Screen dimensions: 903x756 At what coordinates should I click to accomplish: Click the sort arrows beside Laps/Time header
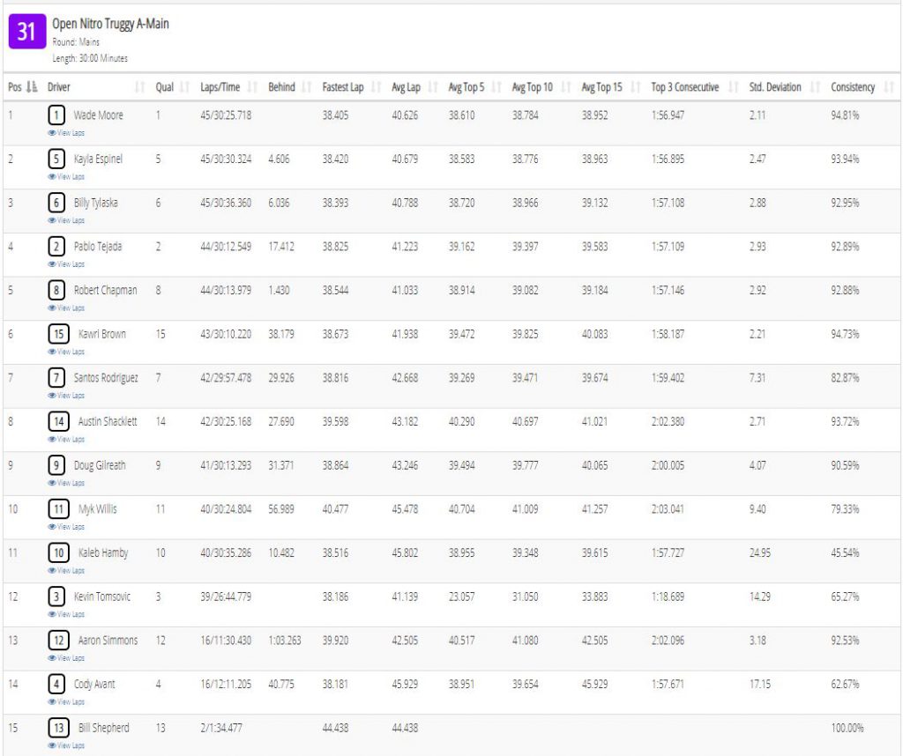252,87
